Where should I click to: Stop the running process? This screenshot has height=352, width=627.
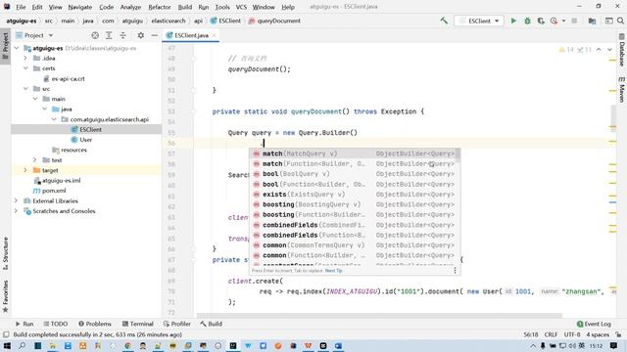click(574, 21)
